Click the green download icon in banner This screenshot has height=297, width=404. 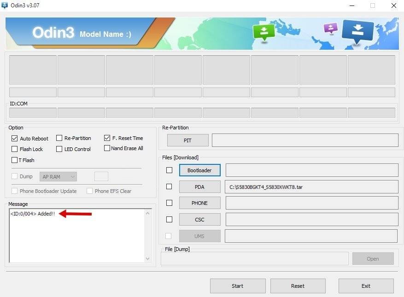tap(264, 32)
